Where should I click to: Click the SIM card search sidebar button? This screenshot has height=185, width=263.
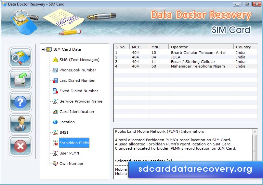point(20,57)
